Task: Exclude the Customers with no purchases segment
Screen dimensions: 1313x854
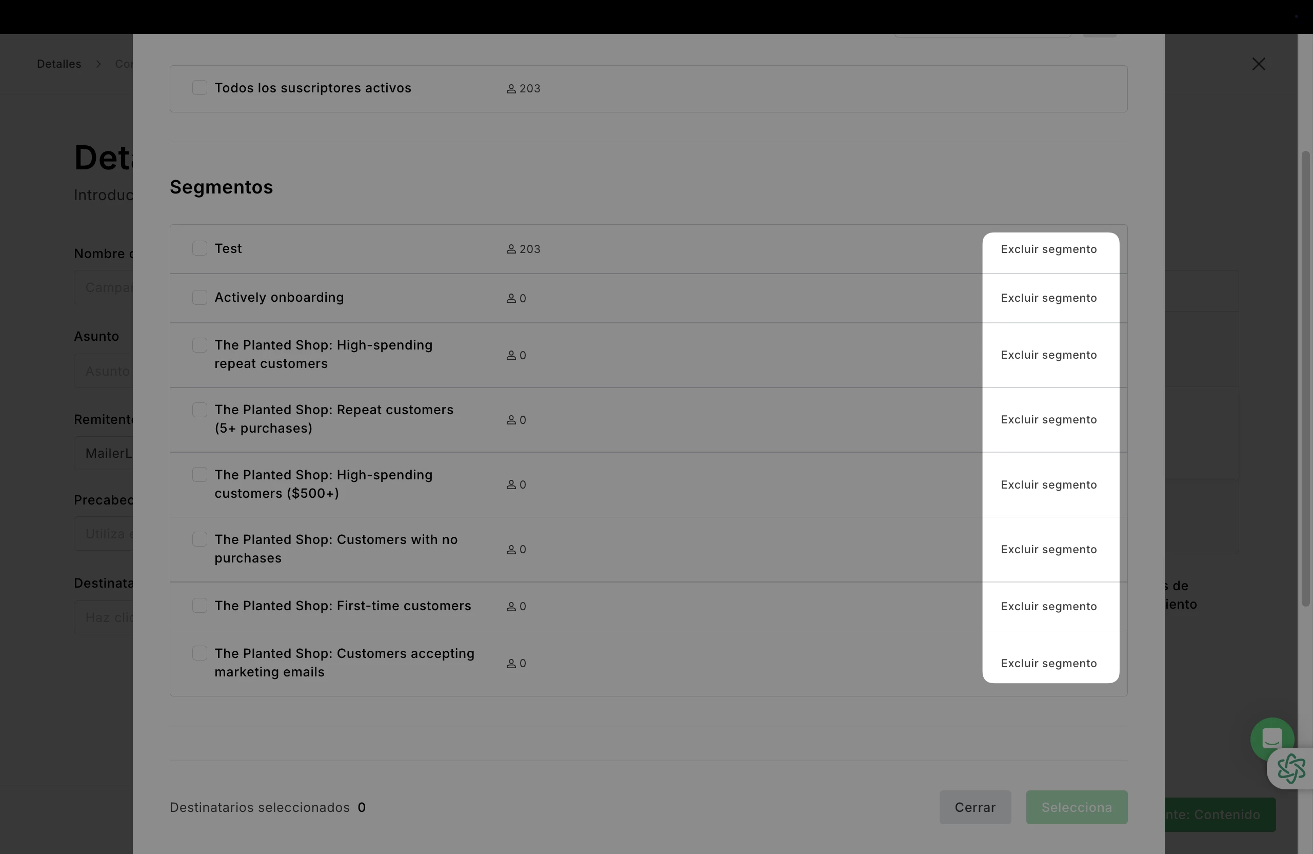Action: pos(1048,550)
